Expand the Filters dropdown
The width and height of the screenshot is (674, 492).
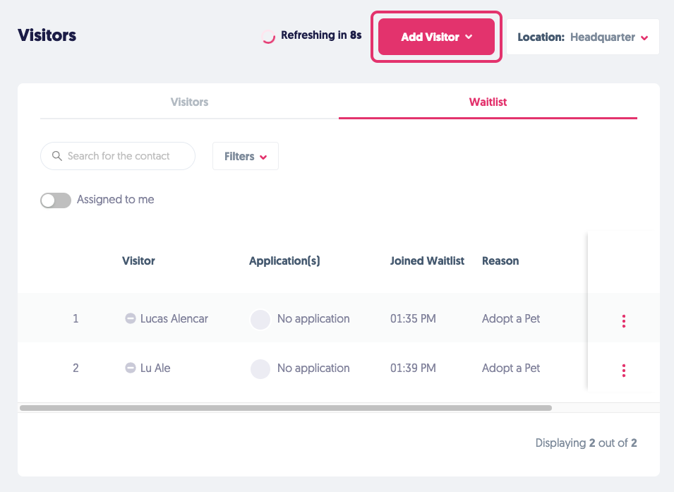pos(245,156)
